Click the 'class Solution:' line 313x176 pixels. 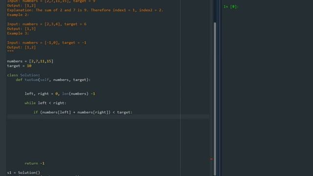[23, 75]
